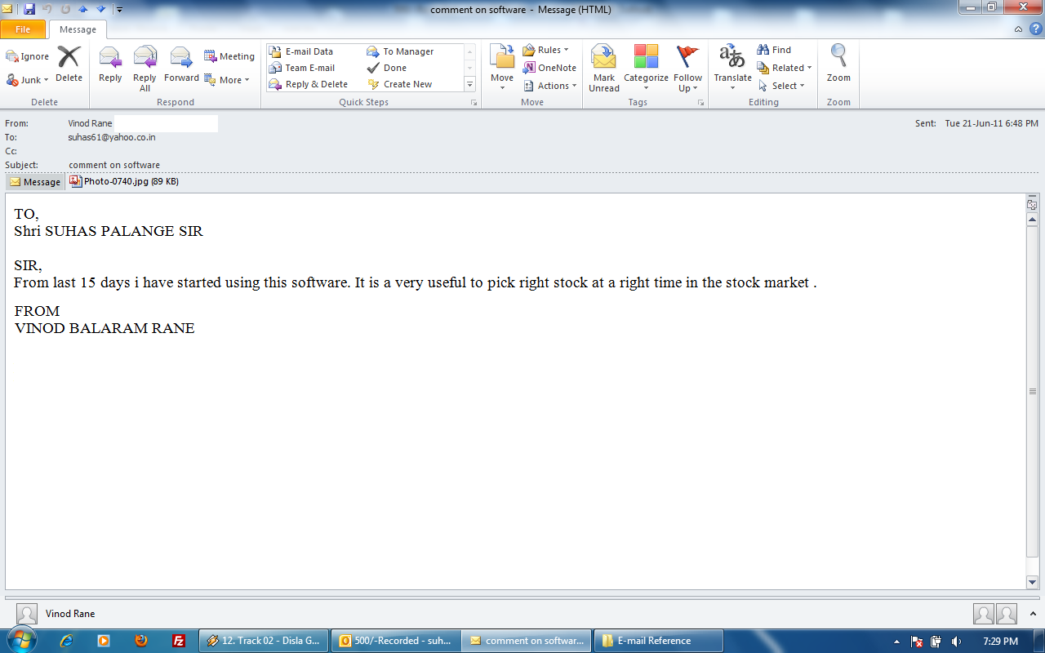This screenshot has height=653, width=1045.
Task: Switch to the 12. Track 02 taskbar window
Action: [x=264, y=641]
